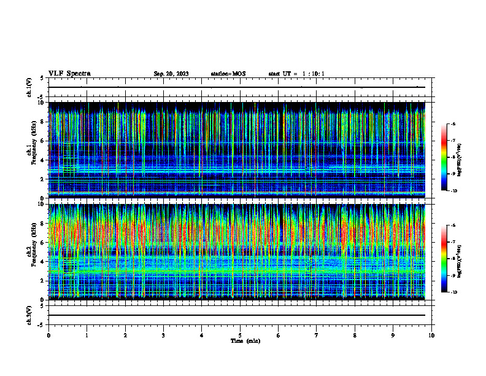This screenshot has height=376, width=486.
Task: Click ch.1 frequency axis tick "2"
Action: tap(43, 179)
